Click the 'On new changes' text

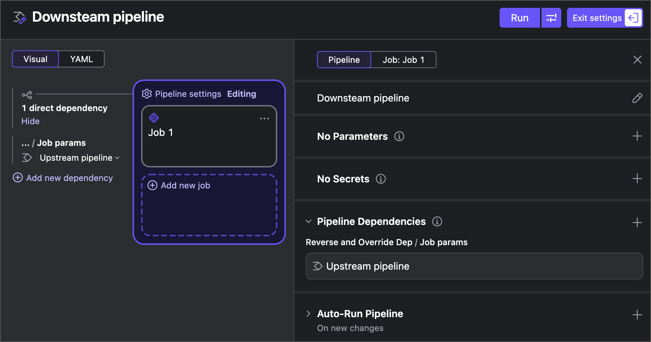[x=350, y=328]
